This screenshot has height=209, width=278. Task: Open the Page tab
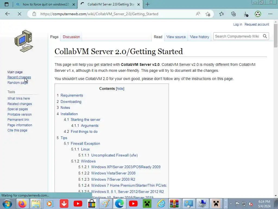[54, 37]
